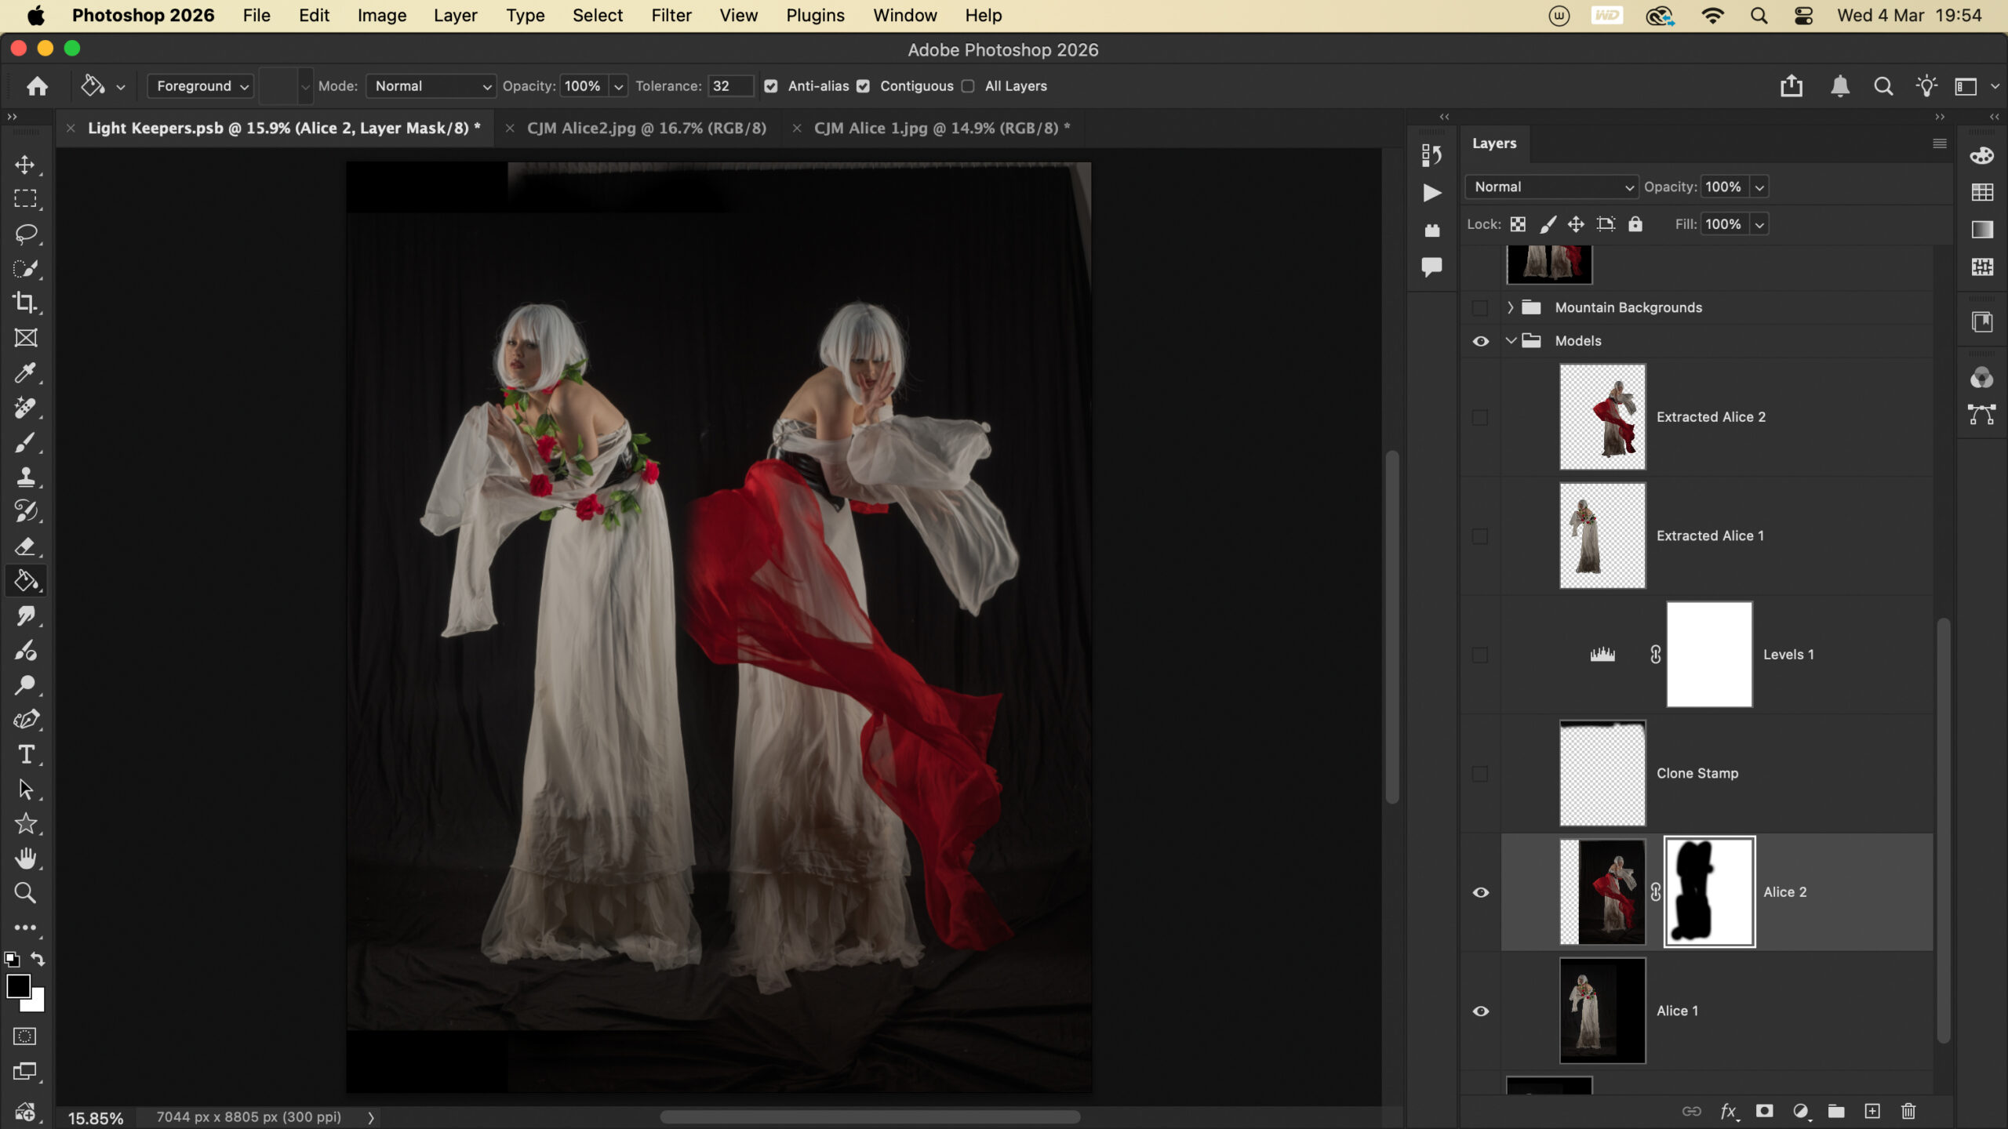Open the layer blend mode dropdown
2008x1129 pixels.
click(1551, 187)
